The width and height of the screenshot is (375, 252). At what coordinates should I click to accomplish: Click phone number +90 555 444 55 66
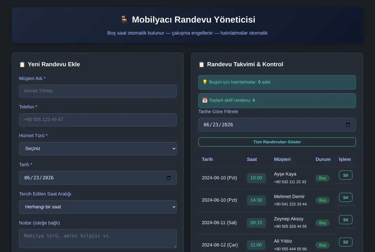tap(290, 249)
